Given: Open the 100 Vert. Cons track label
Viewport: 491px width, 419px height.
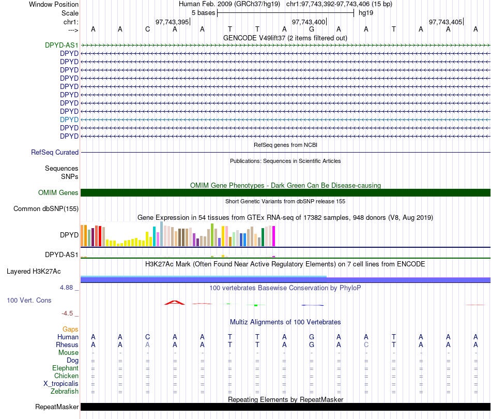Looking at the screenshot, I should pyautogui.click(x=29, y=300).
